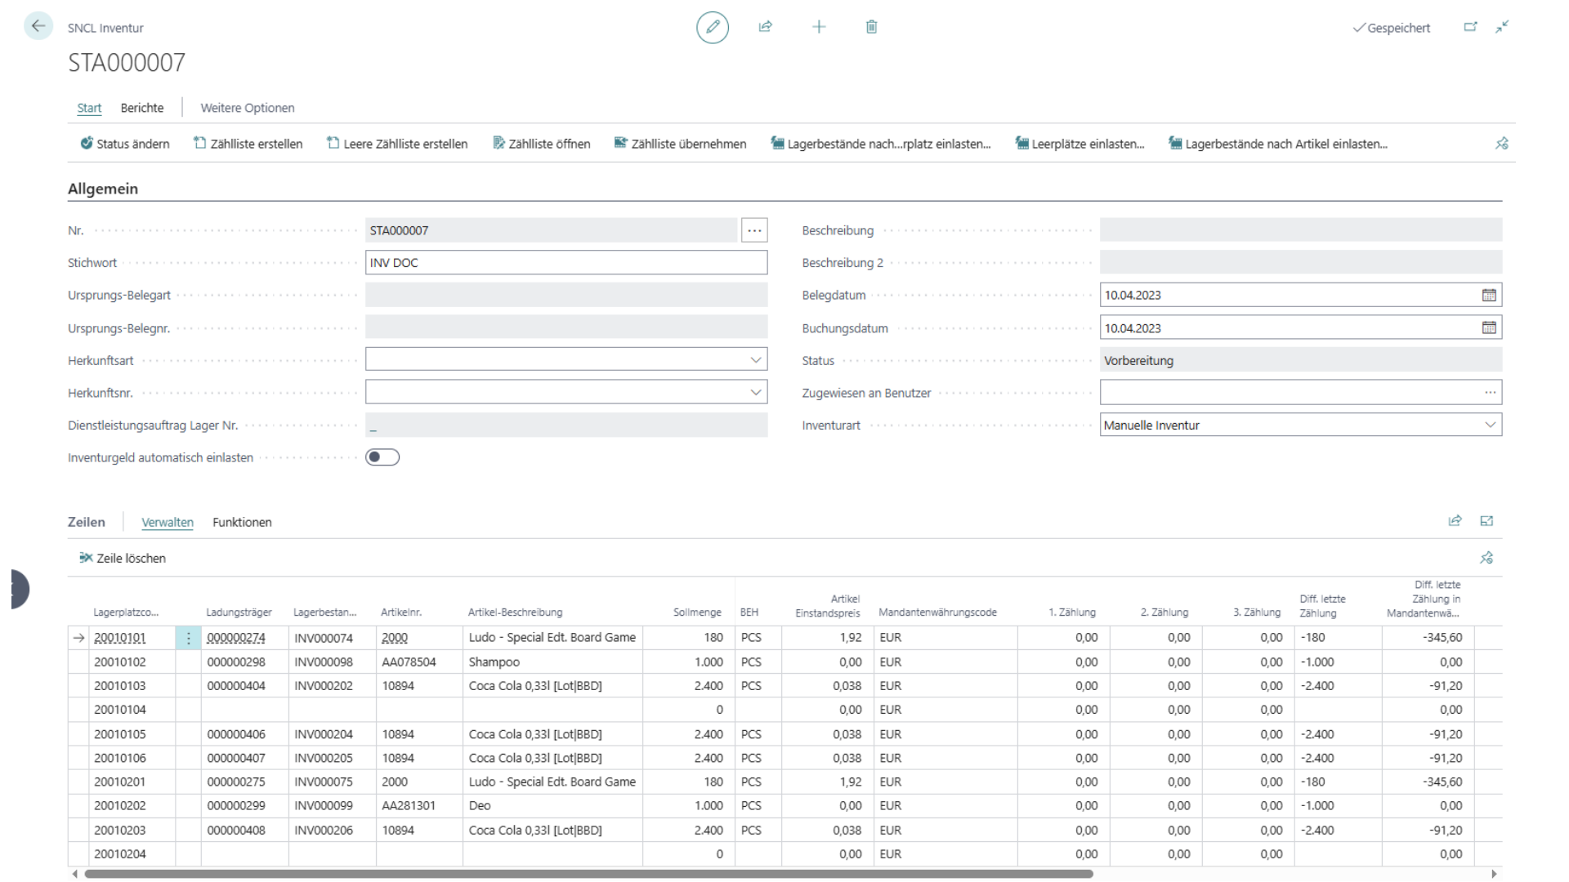Click the share icon in header
Screen dimensions: 1569x882
coord(766,27)
